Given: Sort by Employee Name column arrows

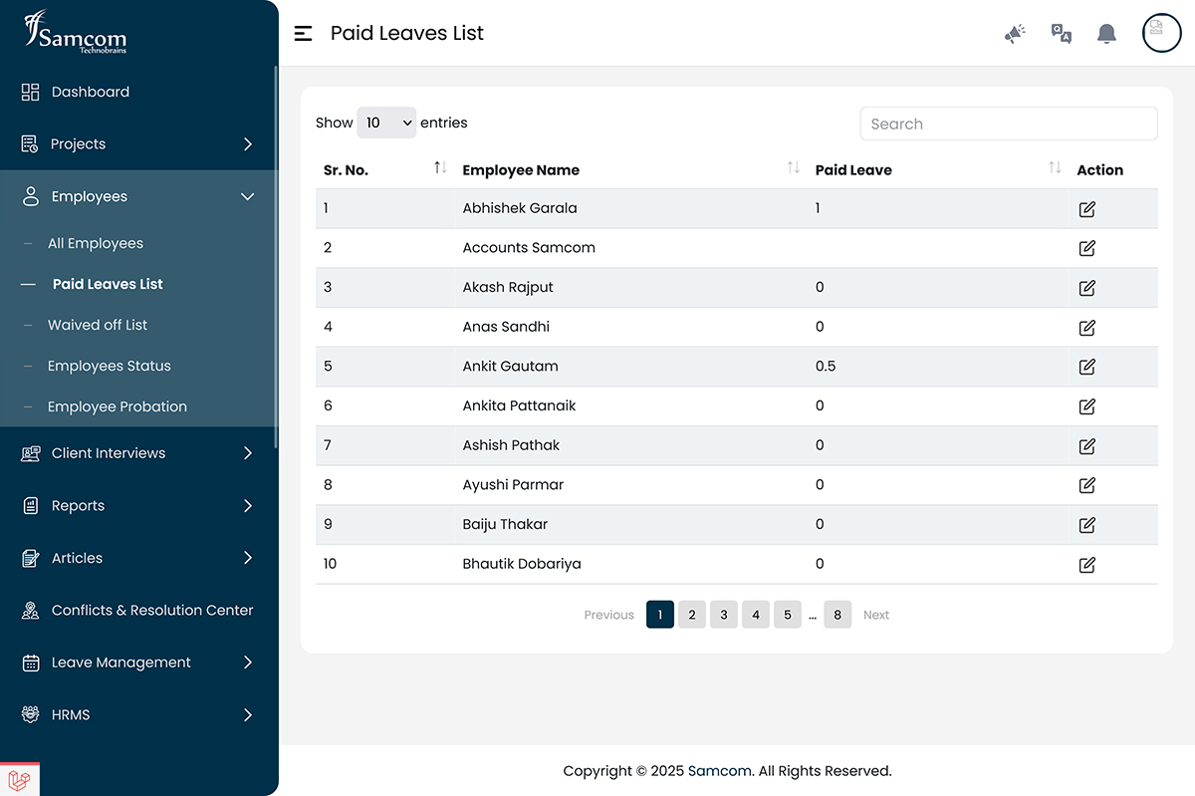Looking at the screenshot, I should (794, 167).
